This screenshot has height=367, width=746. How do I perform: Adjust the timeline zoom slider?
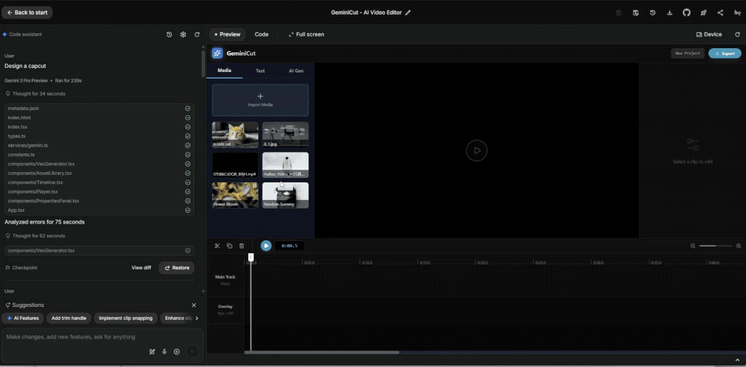click(715, 246)
